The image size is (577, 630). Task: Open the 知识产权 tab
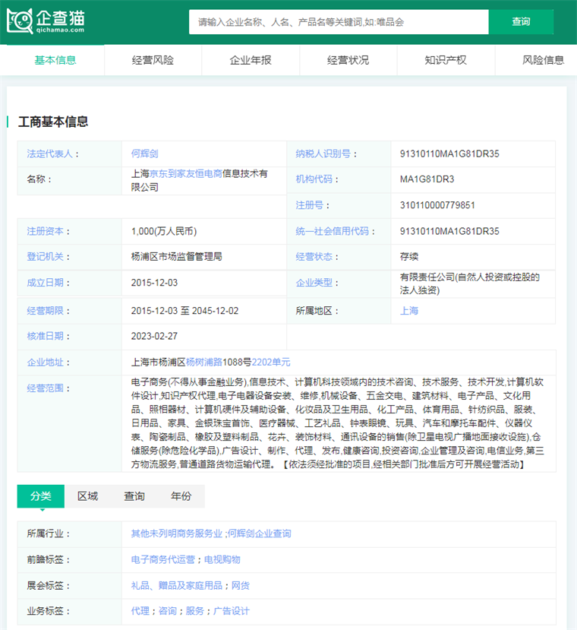446,60
